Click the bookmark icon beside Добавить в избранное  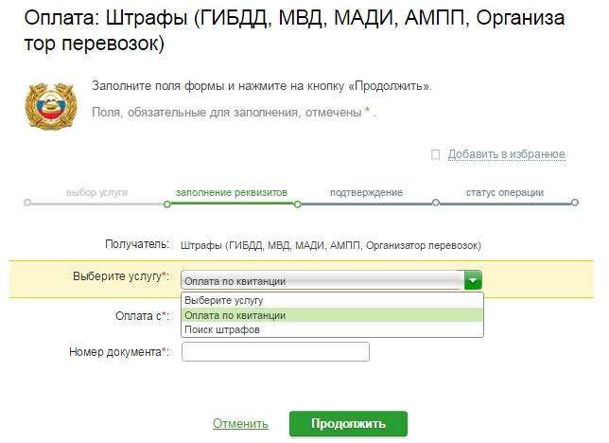click(436, 154)
